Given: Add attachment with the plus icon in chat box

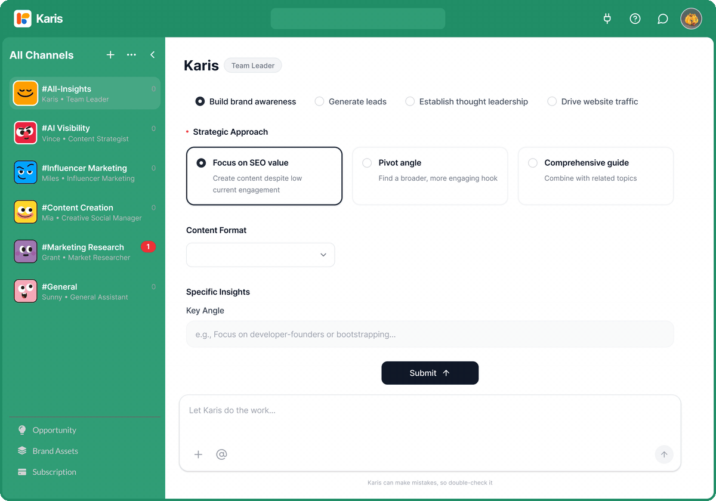Looking at the screenshot, I should pos(199,454).
